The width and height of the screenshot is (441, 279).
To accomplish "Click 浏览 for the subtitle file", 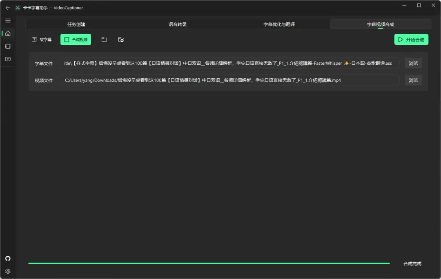I will pos(413,63).
